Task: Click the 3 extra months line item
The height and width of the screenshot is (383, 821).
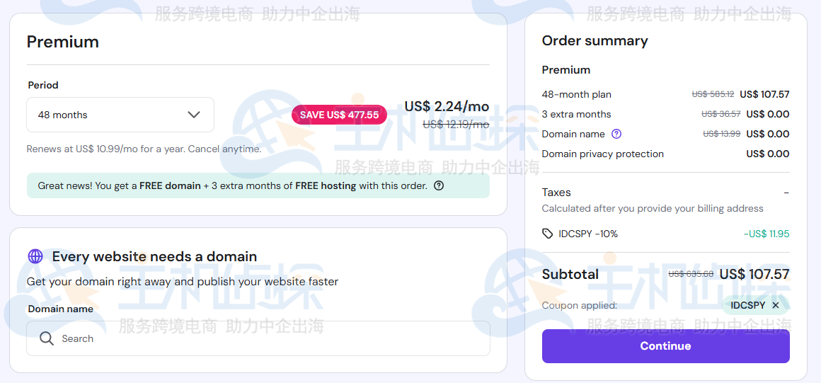Action: [x=577, y=114]
